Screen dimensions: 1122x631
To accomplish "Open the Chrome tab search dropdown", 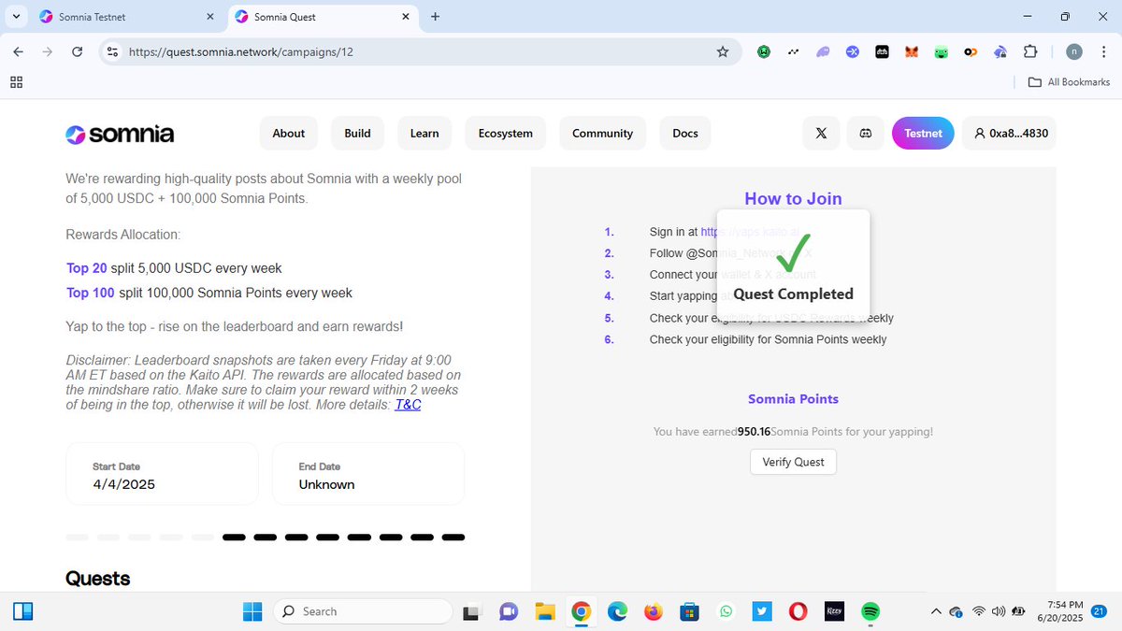I will pos(17,16).
